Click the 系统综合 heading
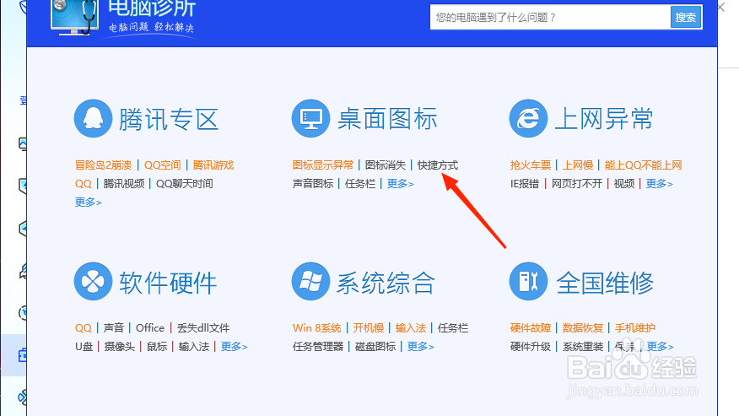 pyautogui.click(x=386, y=283)
